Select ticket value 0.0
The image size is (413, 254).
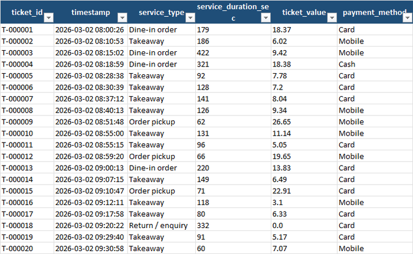coord(304,226)
